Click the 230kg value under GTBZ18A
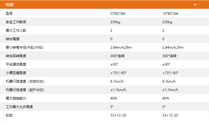 (115, 22)
